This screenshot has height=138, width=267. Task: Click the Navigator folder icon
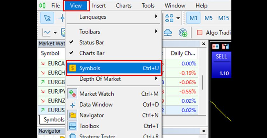point(73,115)
